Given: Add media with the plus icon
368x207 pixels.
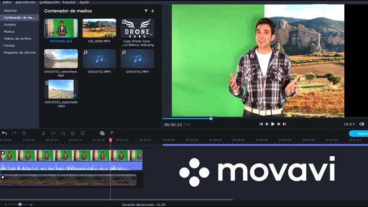Looking at the screenshot, I should pos(152,11).
